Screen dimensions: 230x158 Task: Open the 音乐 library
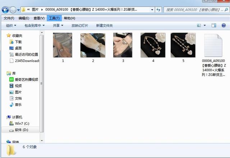click(x=18, y=105)
